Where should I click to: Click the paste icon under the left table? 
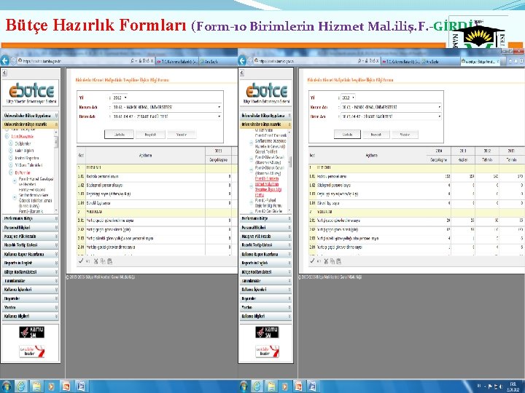[x=110, y=261]
